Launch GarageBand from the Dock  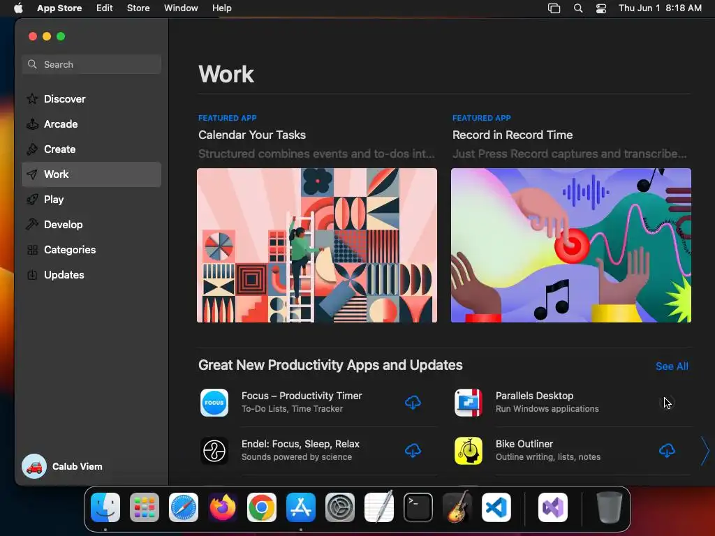(457, 507)
